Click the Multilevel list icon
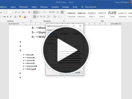The image size is (132, 99). coord(44,12)
